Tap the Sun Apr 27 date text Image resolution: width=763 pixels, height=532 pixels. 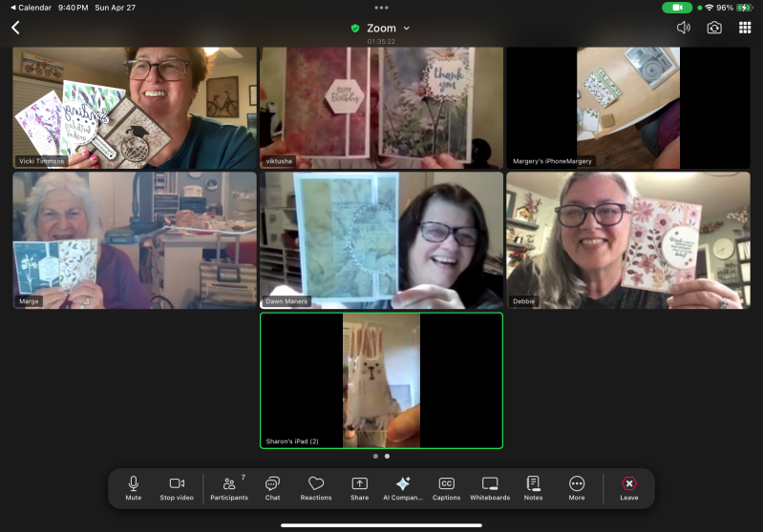(x=116, y=8)
